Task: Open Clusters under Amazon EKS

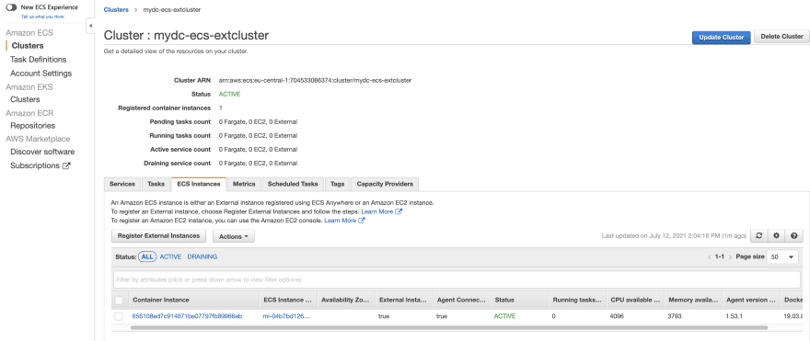Action: [x=25, y=99]
